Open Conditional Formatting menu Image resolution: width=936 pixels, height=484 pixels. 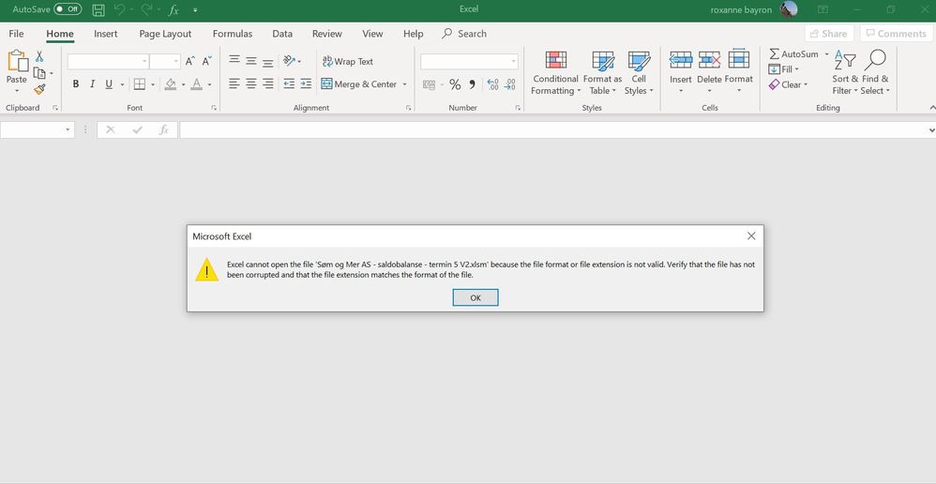pyautogui.click(x=556, y=73)
